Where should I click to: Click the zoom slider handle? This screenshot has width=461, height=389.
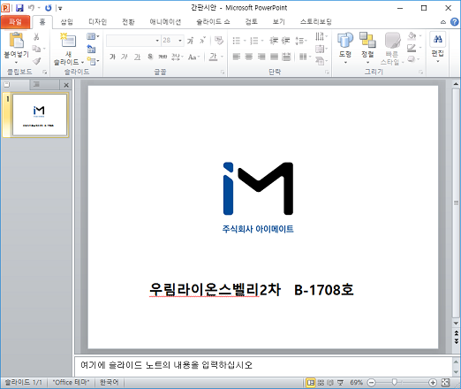[x=394, y=383]
